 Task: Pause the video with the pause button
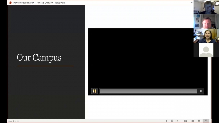click(x=94, y=91)
